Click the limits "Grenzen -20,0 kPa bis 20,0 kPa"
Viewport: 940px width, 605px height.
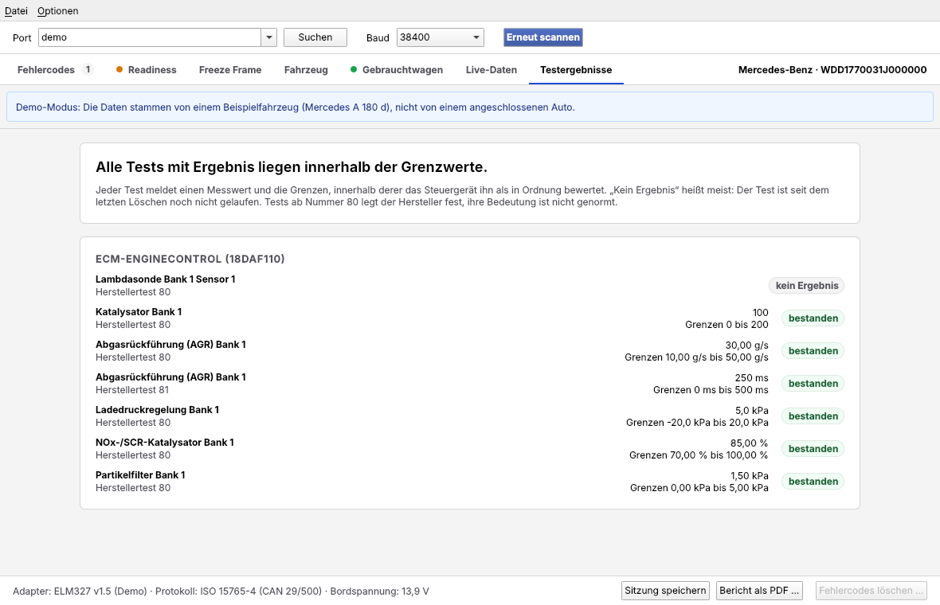point(697,422)
